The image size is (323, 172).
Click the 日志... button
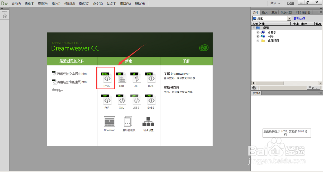click(x=313, y=88)
